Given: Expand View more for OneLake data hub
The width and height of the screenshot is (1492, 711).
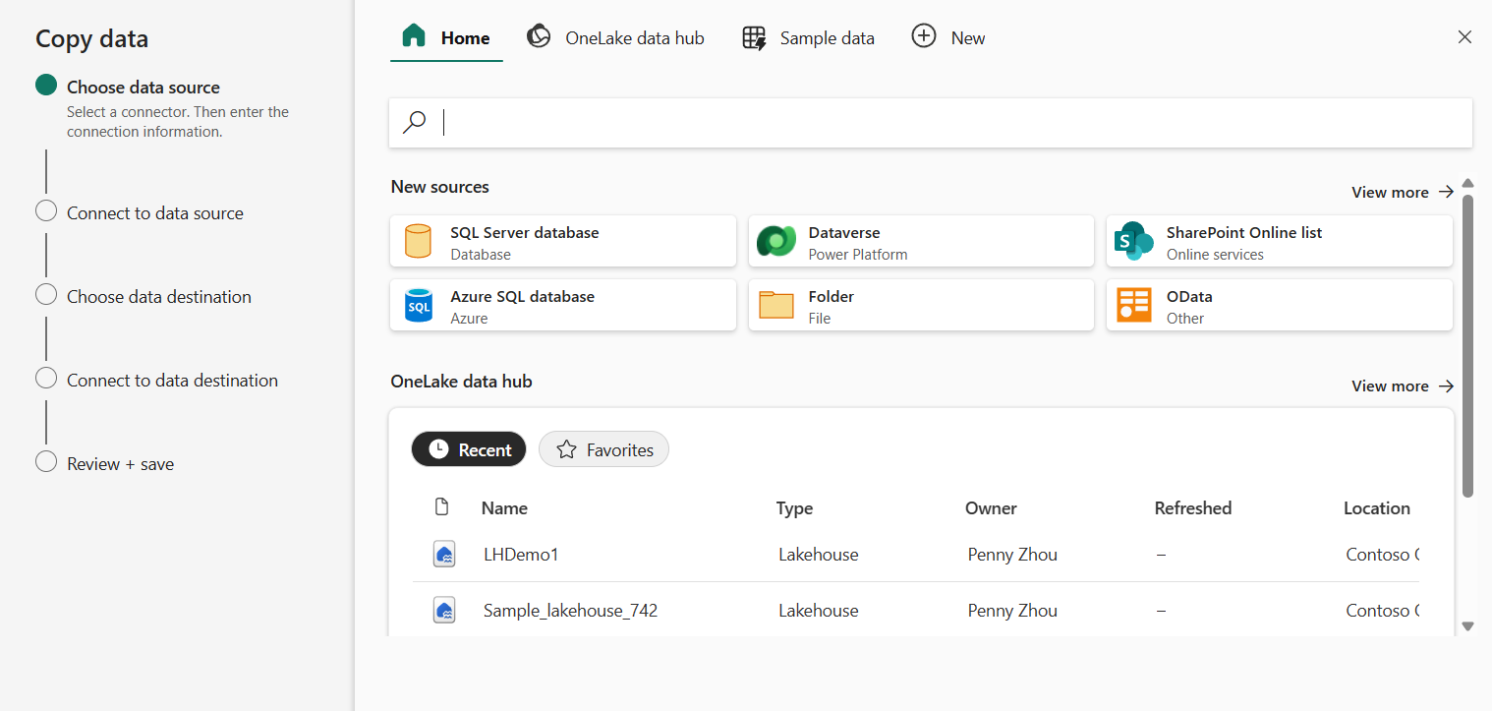Looking at the screenshot, I should [1402, 385].
